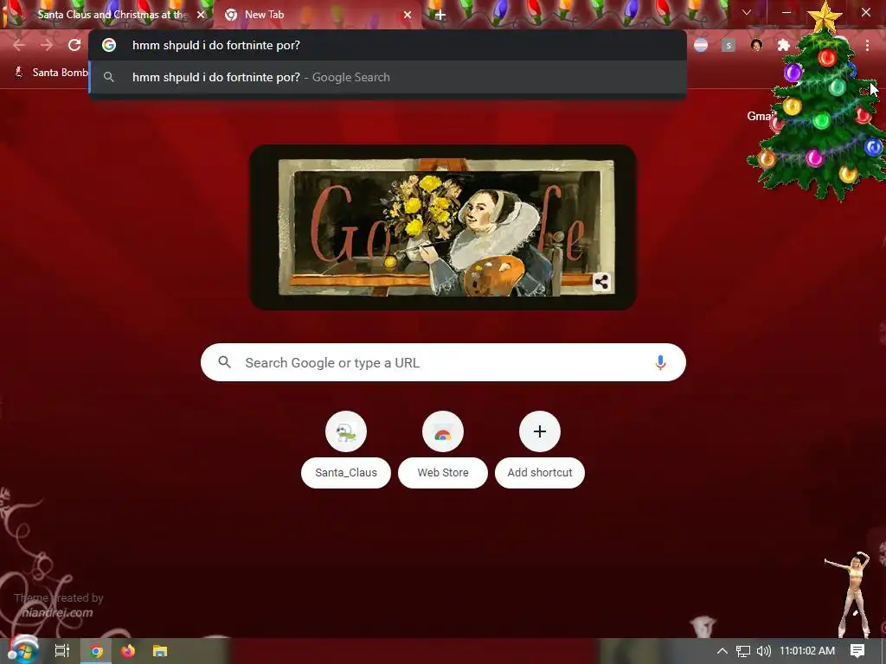This screenshot has height=664, width=886.
Task: Launch Firefox from the taskbar
Action: click(x=128, y=651)
